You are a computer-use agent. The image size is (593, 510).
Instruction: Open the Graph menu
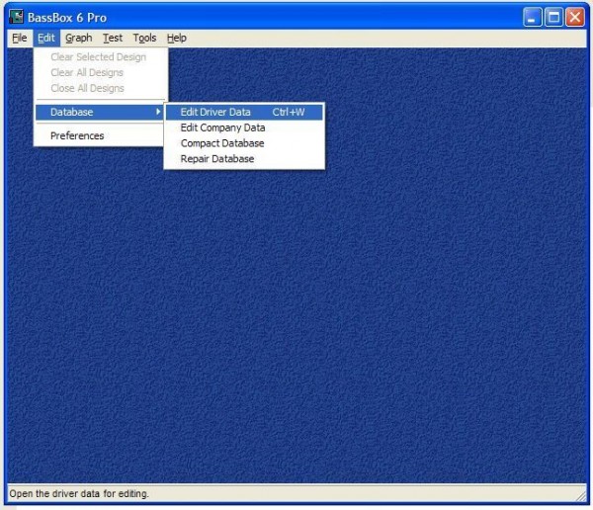pos(78,38)
